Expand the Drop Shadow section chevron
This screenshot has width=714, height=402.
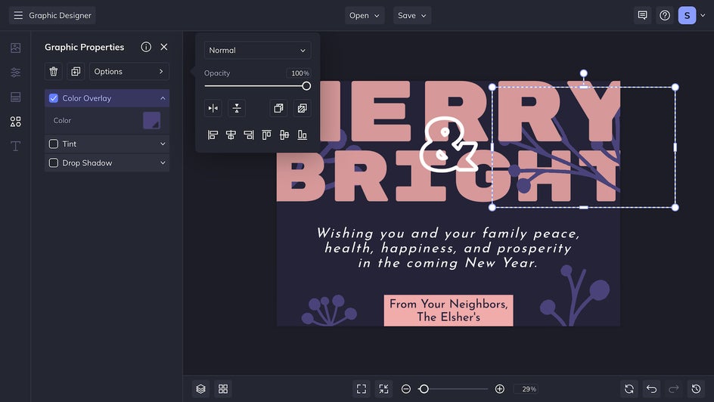[x=163, y=162]
